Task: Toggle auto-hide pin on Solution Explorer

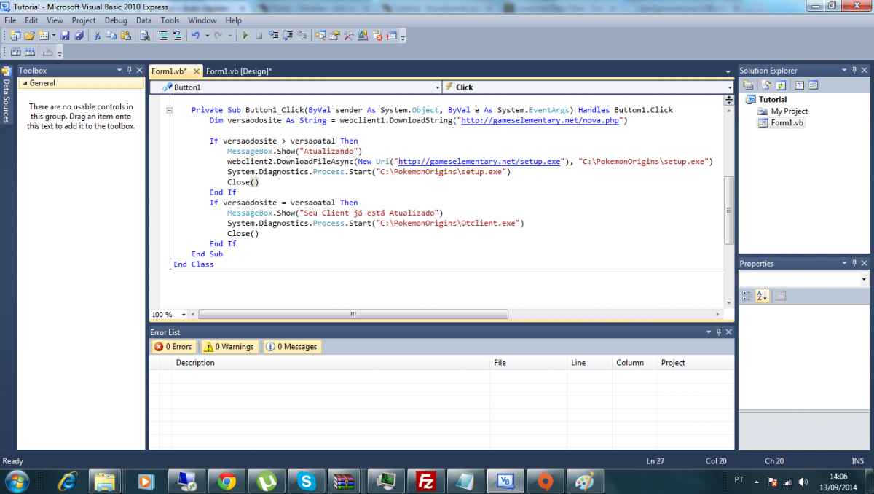Action: (854, 70)
